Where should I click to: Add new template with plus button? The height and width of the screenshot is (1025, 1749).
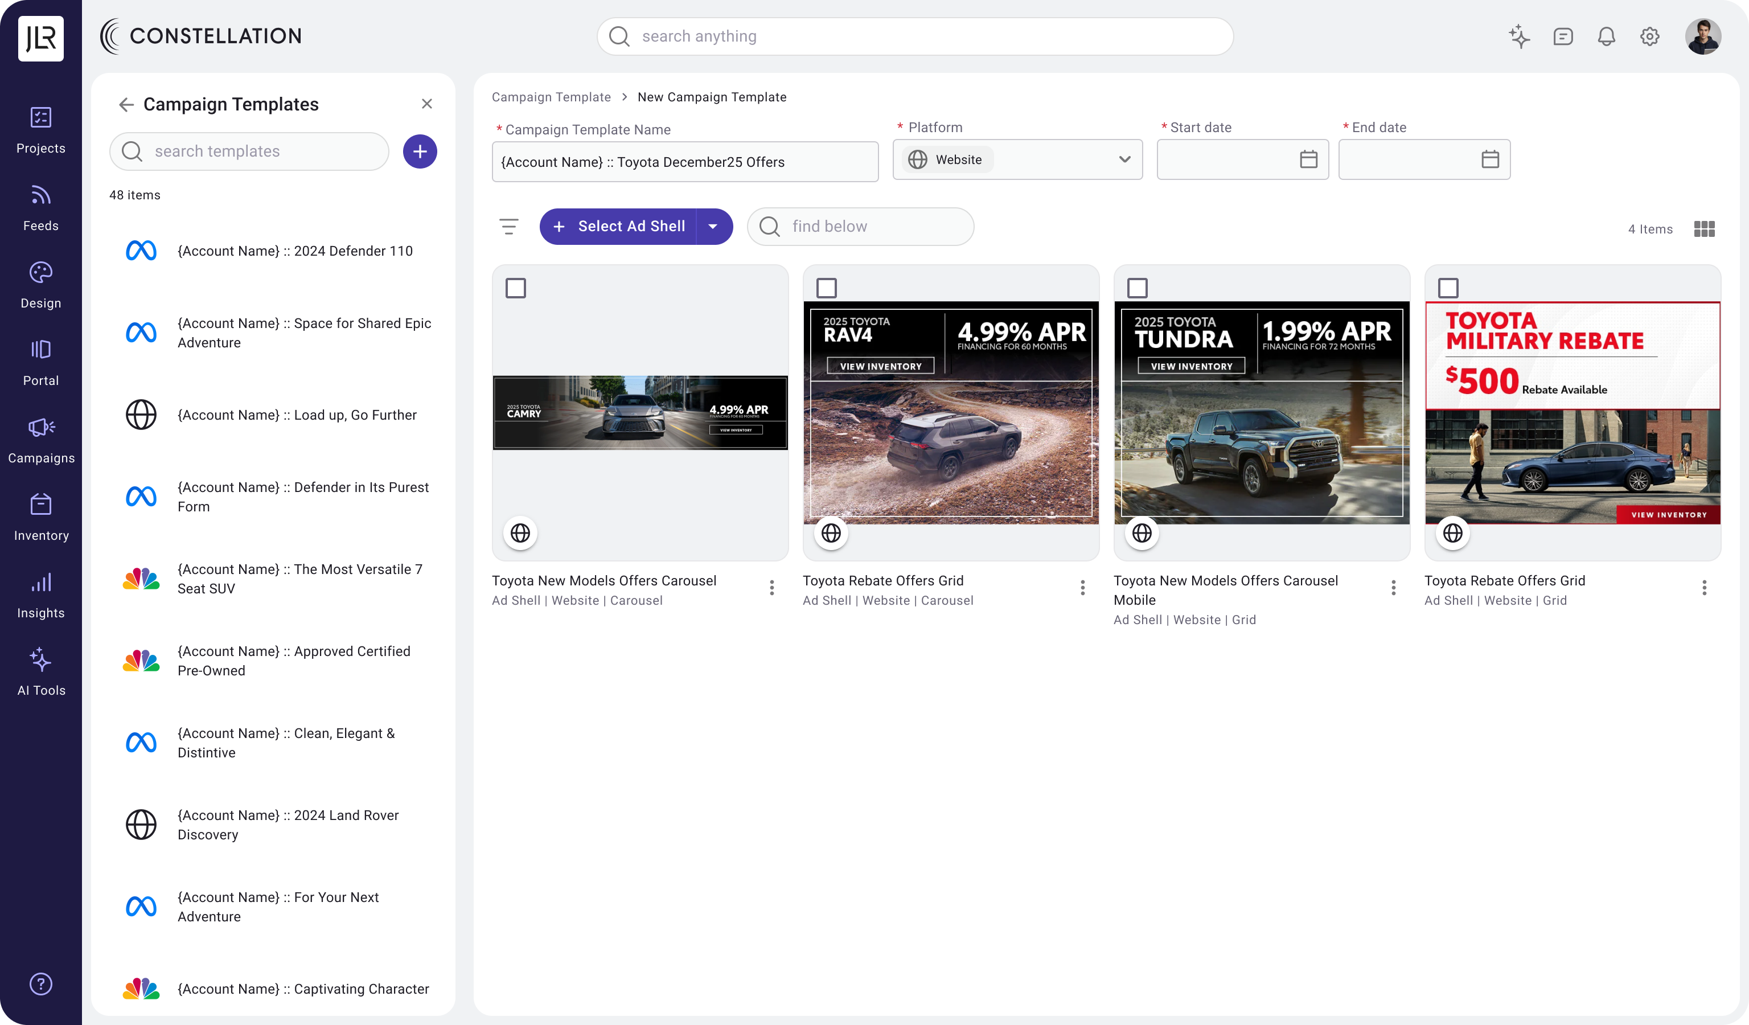[x=420, y=151]
